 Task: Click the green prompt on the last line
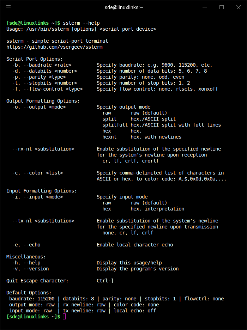tap(33, 317)
